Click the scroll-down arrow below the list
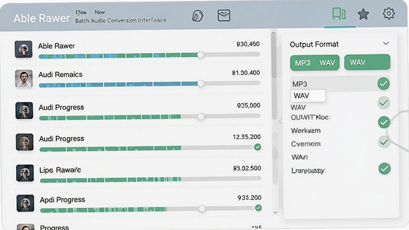The height and width of the screenshot is (230, 409). [275, 212]
